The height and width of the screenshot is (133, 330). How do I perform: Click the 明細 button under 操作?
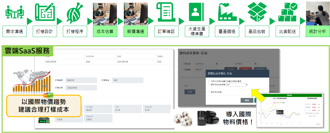(190, 92)
